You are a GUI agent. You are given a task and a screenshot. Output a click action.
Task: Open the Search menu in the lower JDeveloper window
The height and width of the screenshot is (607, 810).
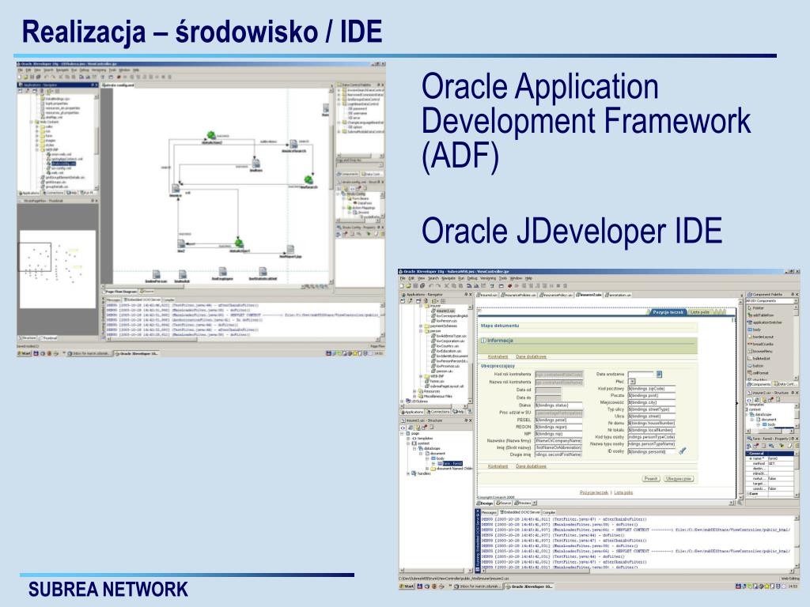[433, 278]
